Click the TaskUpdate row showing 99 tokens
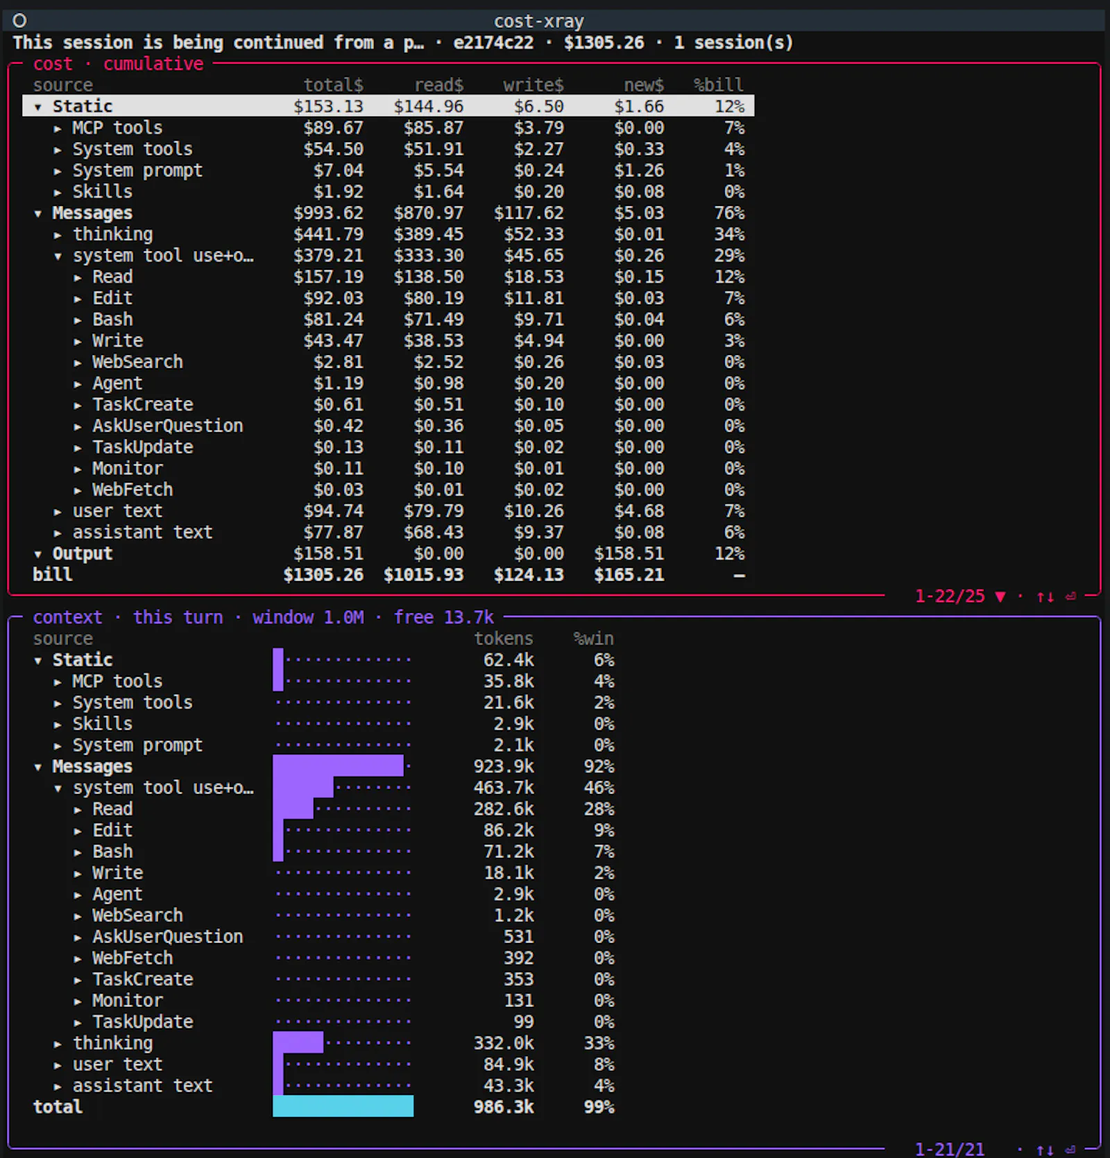This screenshot has width=1110, height=1158. 323,1022
